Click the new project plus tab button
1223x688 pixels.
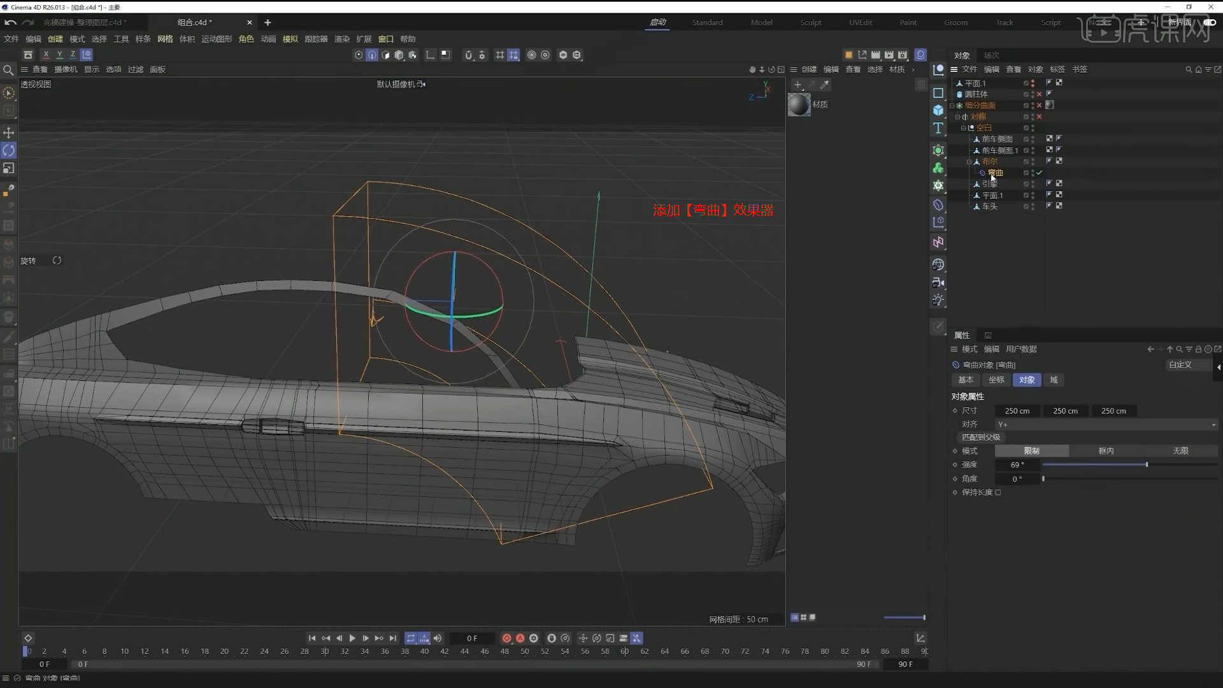[268, 22]
